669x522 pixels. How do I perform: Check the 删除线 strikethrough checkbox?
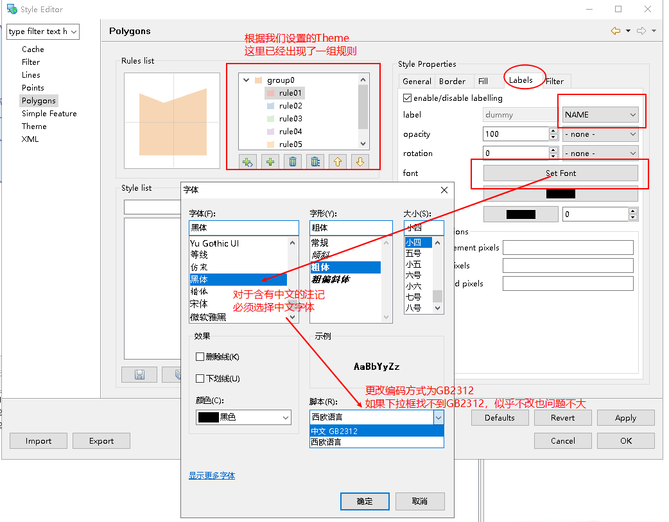pos(200,357)
